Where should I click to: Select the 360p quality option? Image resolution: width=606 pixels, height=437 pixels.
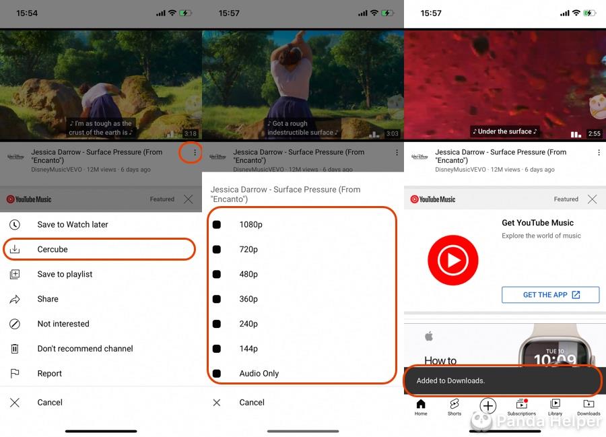pos(302,299)
